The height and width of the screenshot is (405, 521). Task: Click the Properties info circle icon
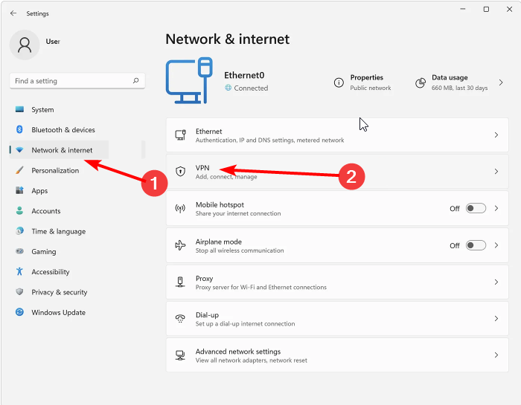point(339,82)
